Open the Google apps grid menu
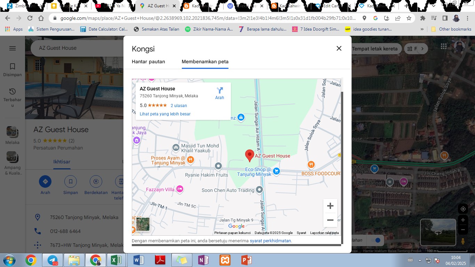The height and width of the screenshot is (267, 475). point(444,46)
